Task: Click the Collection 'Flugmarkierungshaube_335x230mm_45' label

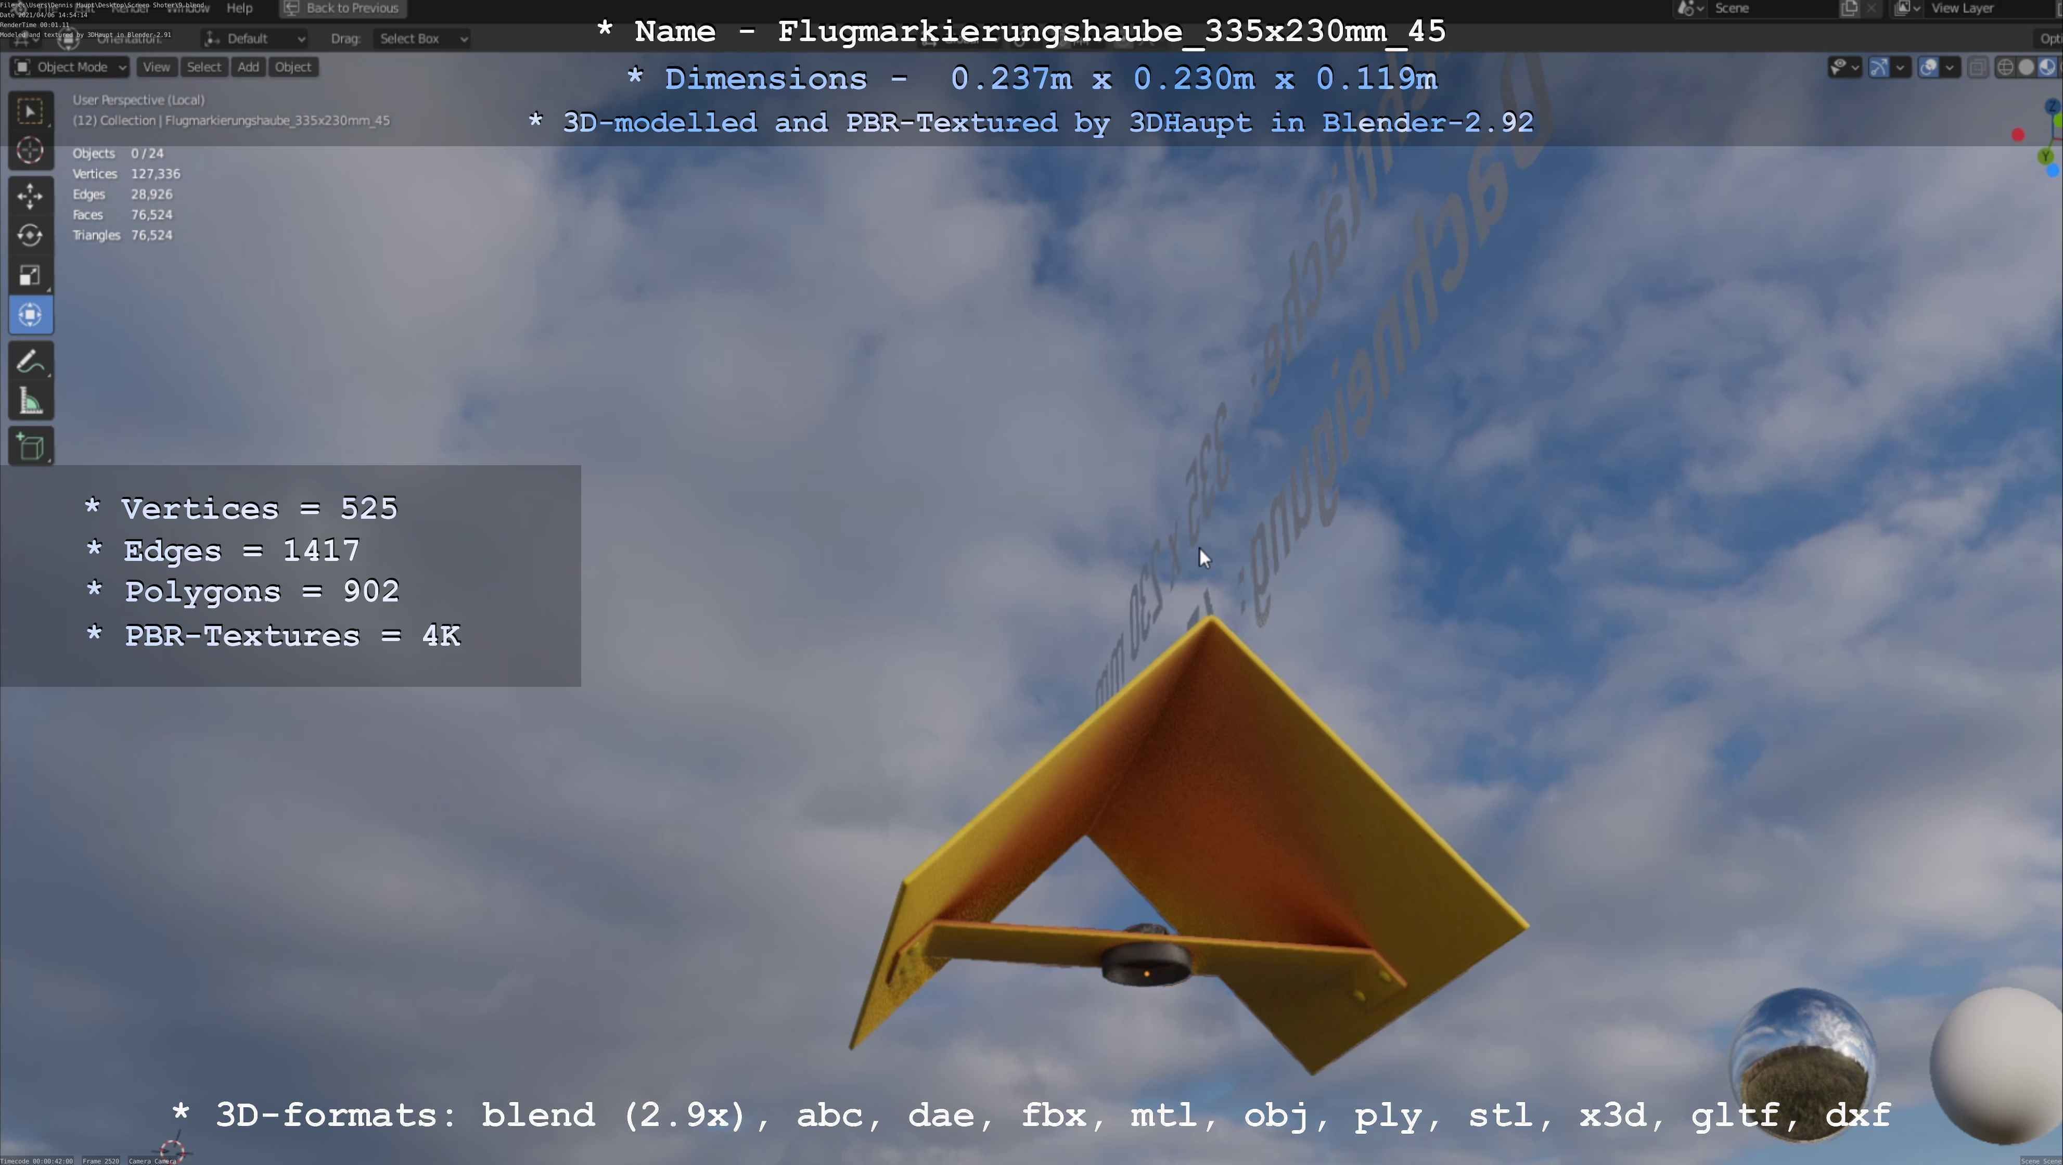Action: (x=232, y=121)
